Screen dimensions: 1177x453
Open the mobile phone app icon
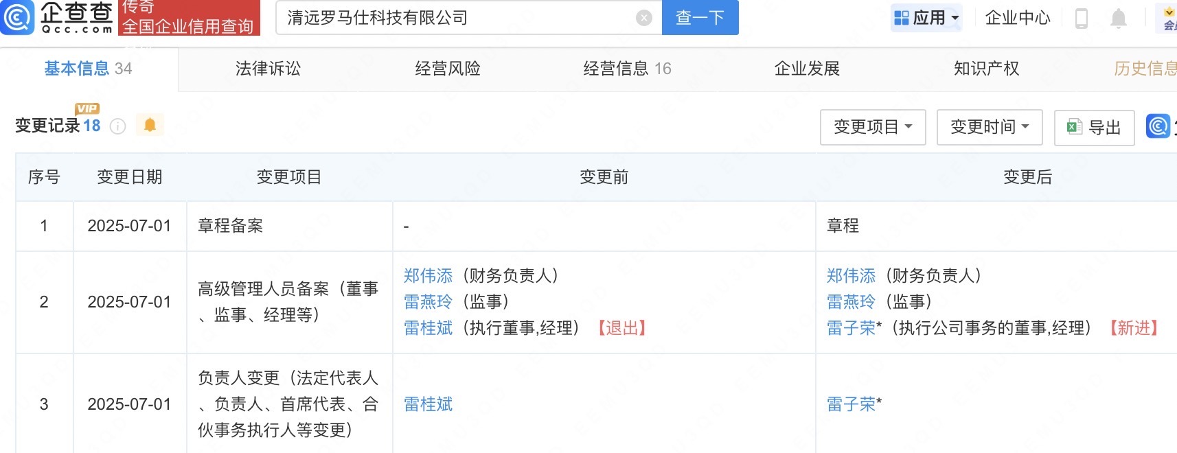tap(1081, 18)
